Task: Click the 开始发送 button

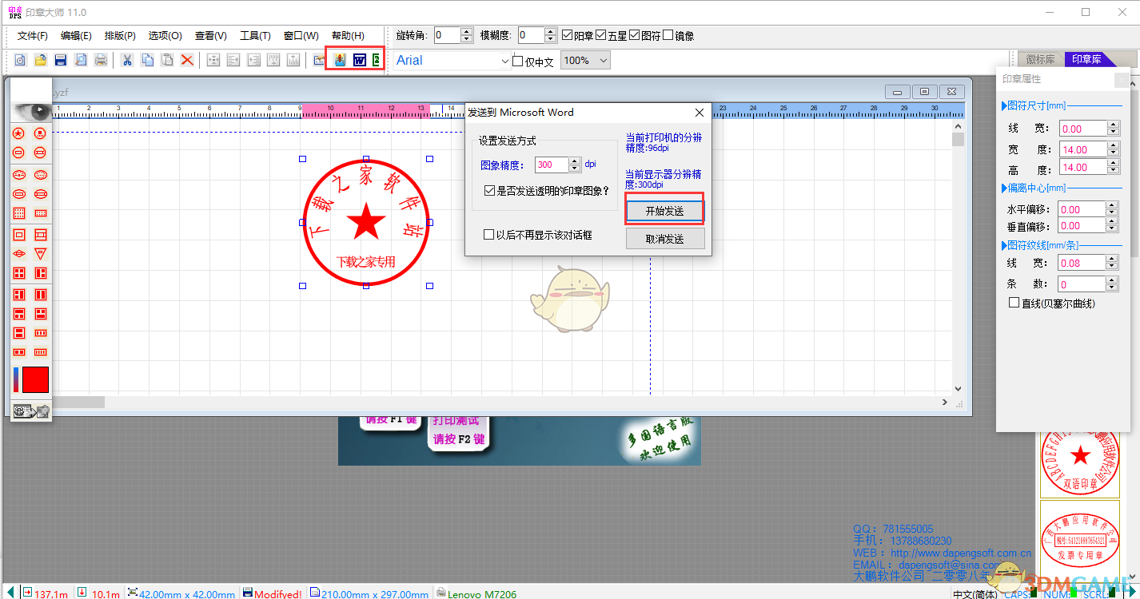Action: pos(665,210)
